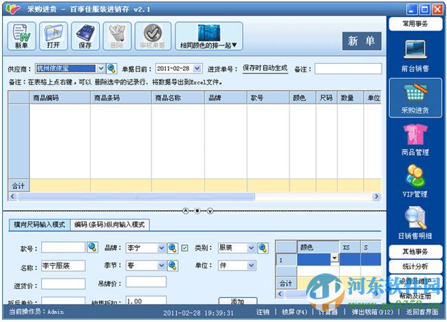447x322 pixels.
Task: Click the main table's scroll right arrow
Action: coord(376,196)
